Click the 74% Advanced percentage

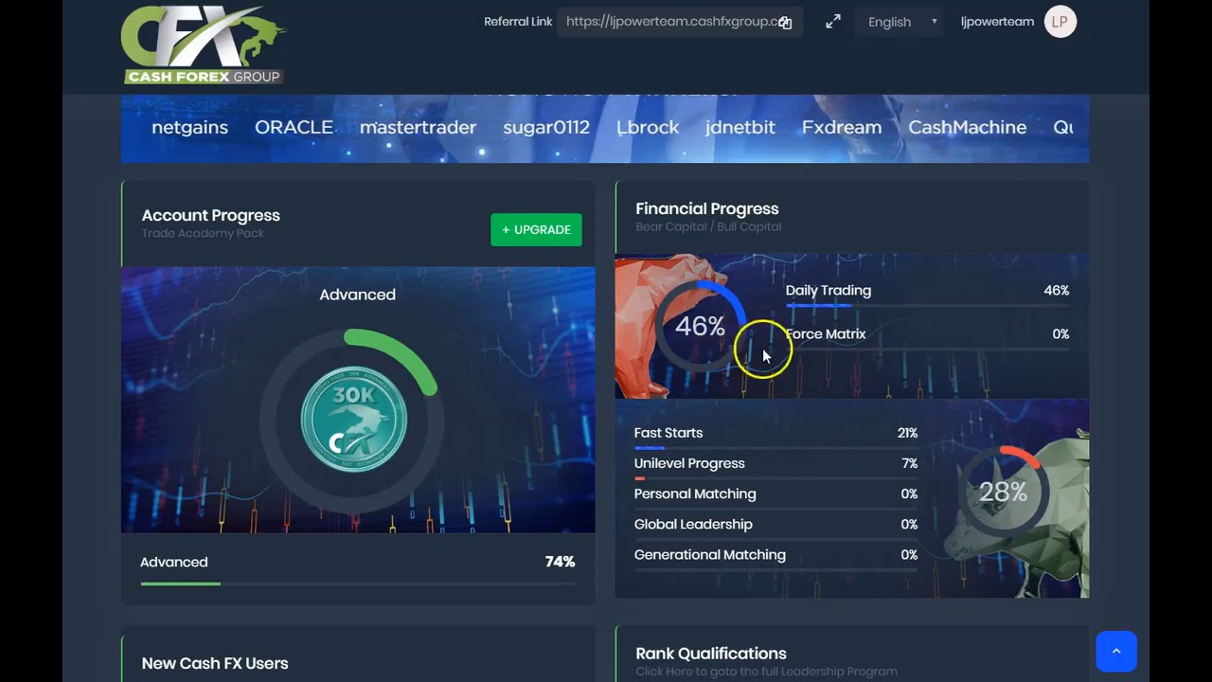tap(560, 562)
